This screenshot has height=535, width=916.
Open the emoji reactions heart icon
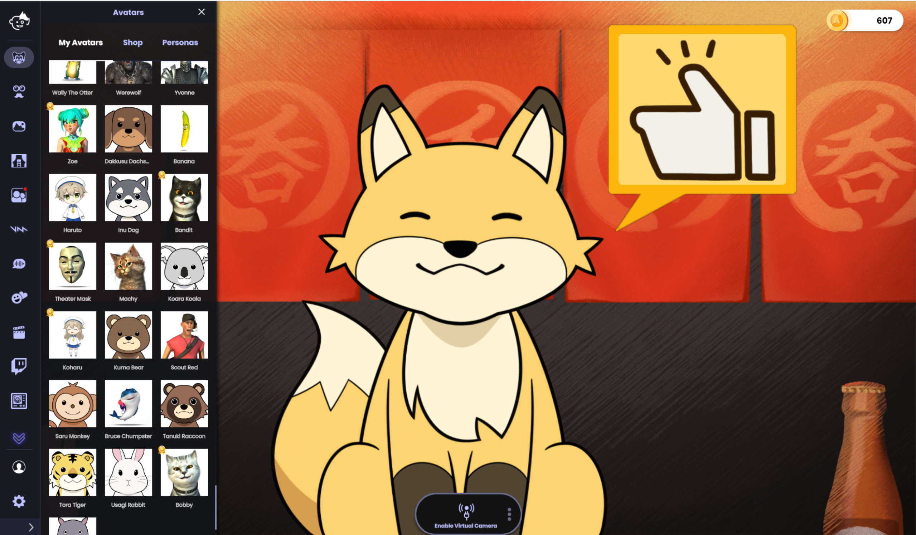[x=19, y=298]
